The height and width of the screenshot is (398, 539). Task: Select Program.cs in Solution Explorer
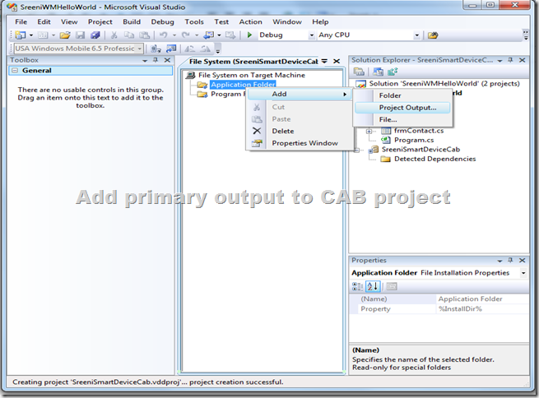click(414, 140)
